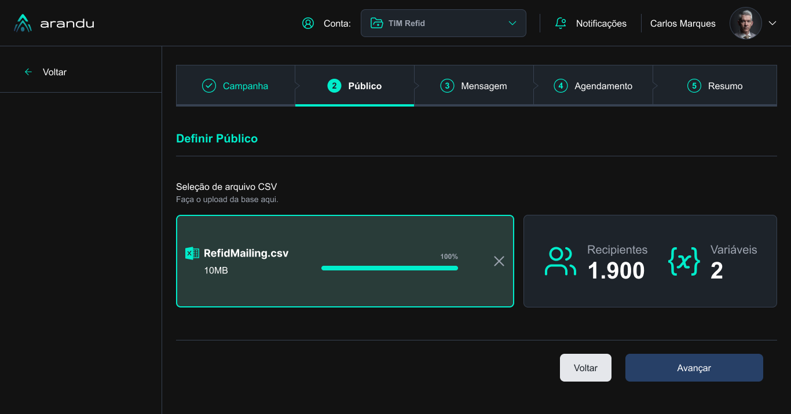Click the upload progress bar at 100%

click(x=390, y=268)
